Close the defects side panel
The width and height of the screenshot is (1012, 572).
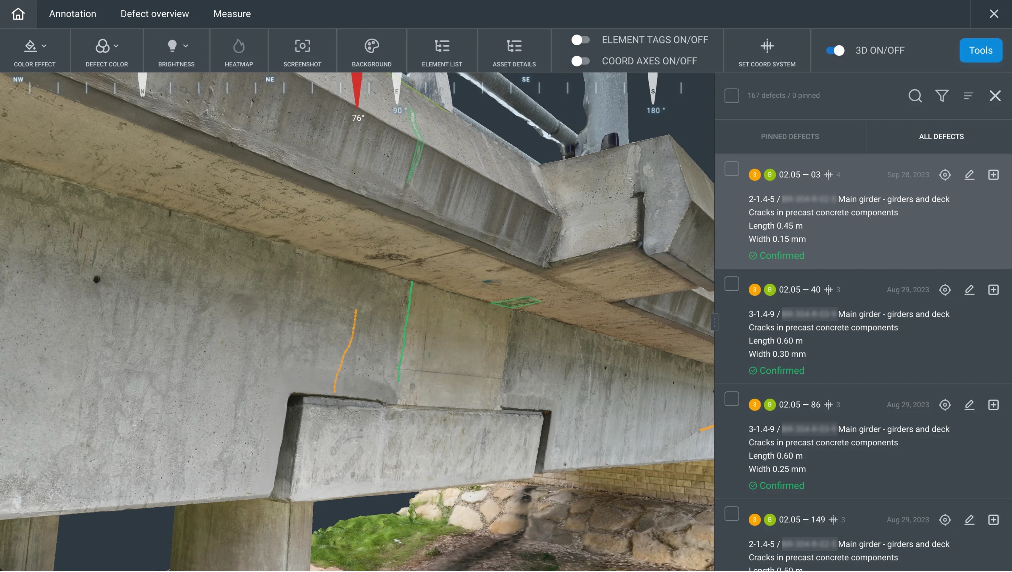pos(995,95)
